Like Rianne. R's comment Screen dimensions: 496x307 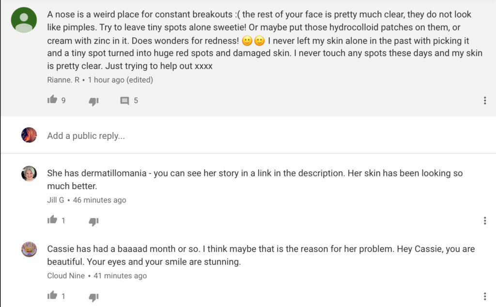(x=52, y=100)
